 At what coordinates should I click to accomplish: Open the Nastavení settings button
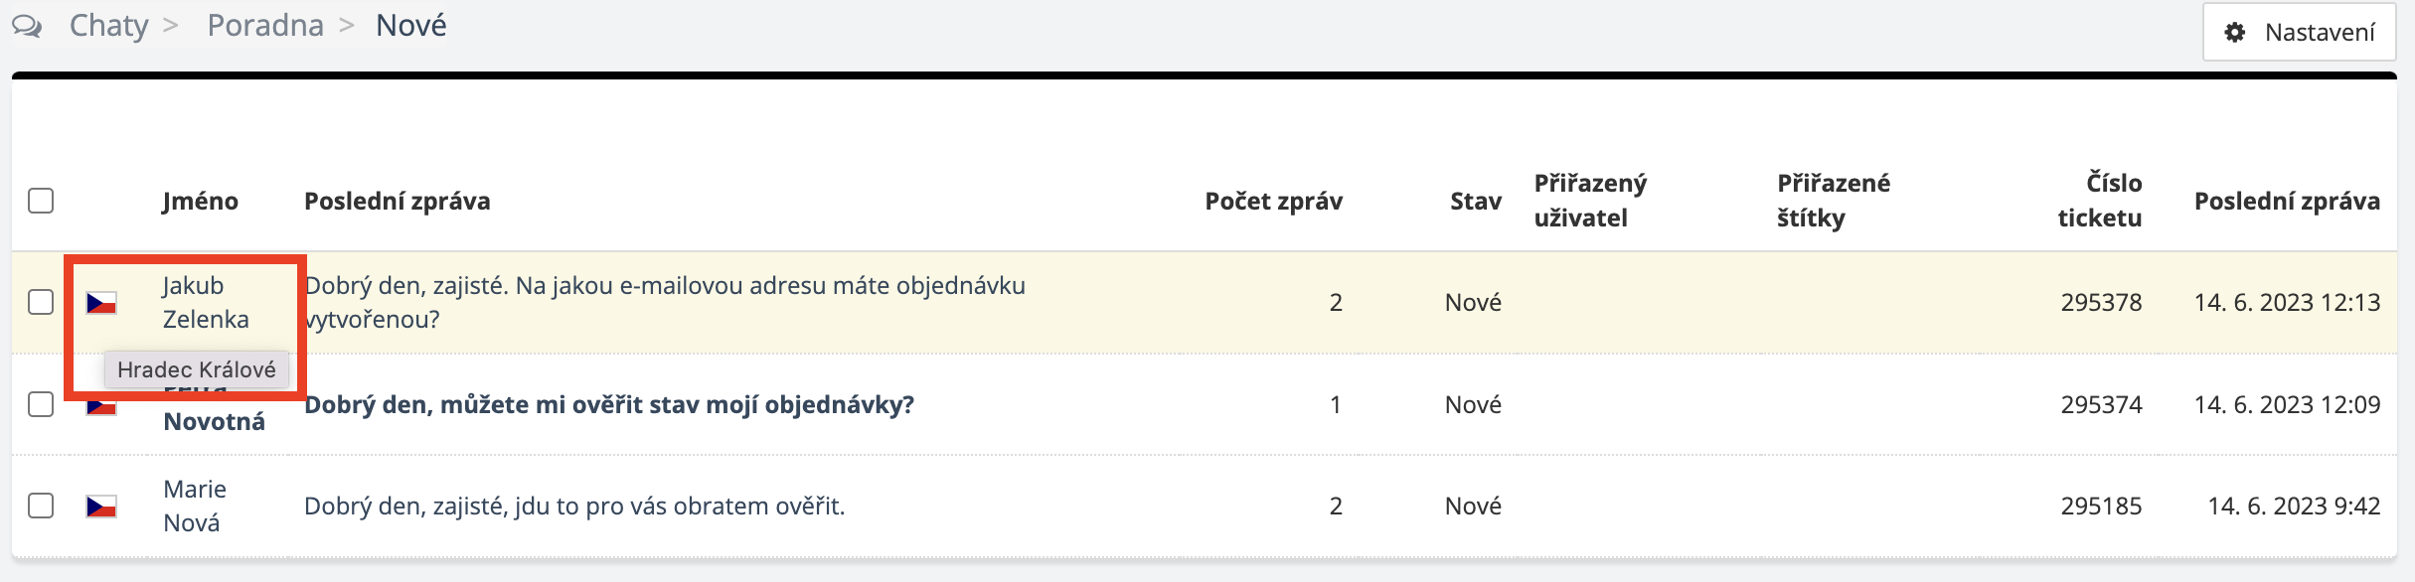(x=2300, y=33)
